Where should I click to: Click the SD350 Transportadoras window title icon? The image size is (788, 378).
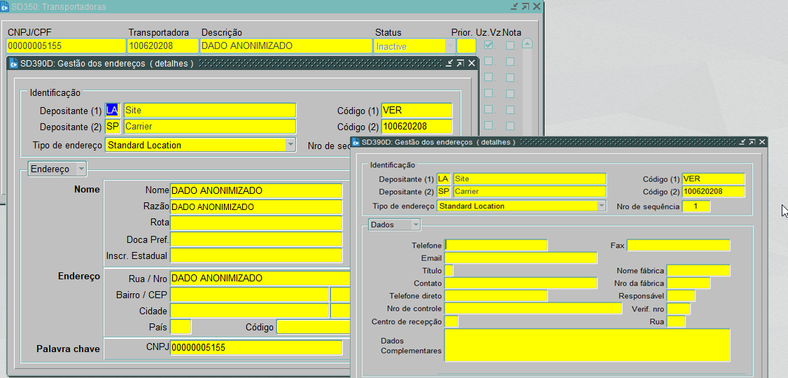pos(6,6)
